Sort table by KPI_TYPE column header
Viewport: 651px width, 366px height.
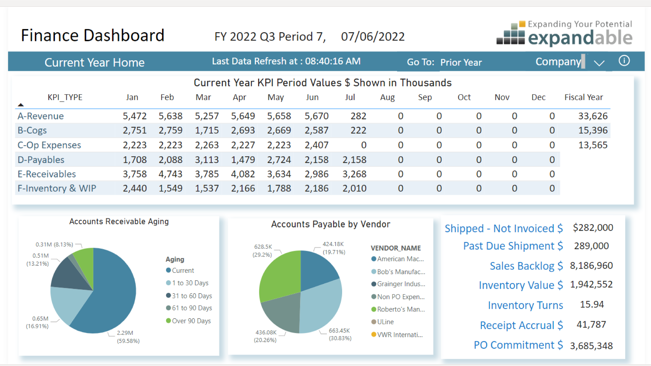[x=65, y=97]
